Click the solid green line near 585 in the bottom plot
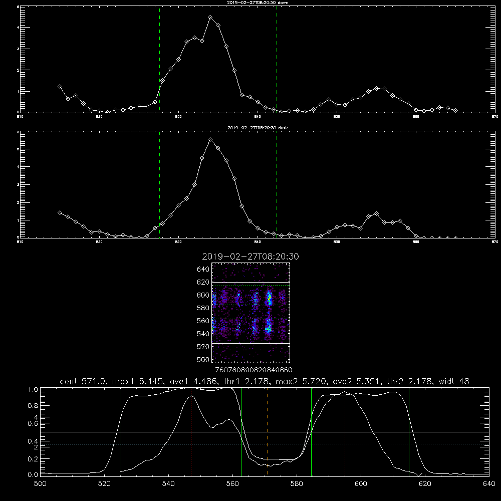 (x=311, y=431)
